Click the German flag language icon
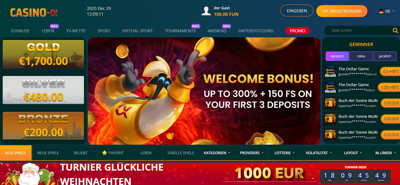This screenshot has width=400, height=185. point(381,11)
